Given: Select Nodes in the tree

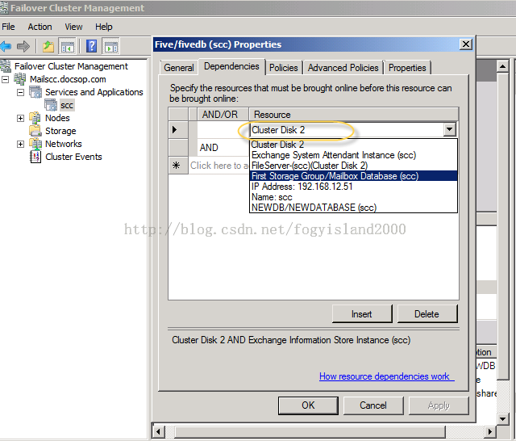Looking at the screenshot, I should pyautogui.click(x=57, y=118).
